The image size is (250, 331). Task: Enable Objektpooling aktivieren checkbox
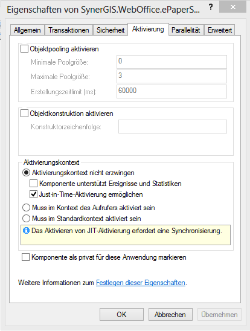[25, 49]
